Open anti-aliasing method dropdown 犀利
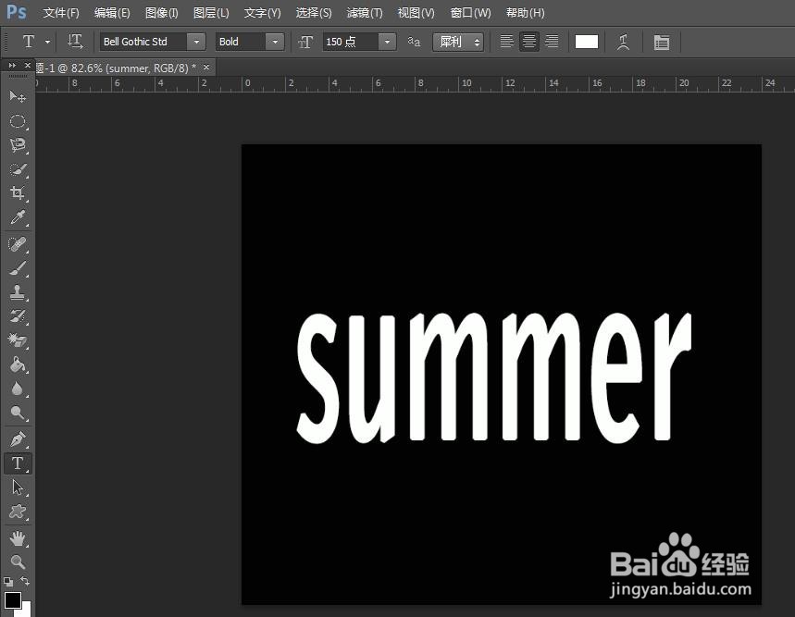 458,42
